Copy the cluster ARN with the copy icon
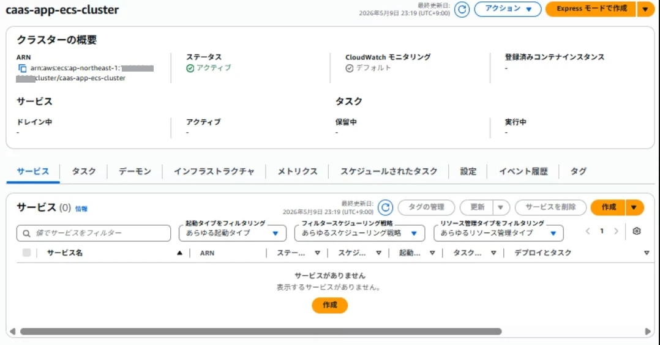The width and height of the screenshot is (660, 345). click(x=22, y=68)
